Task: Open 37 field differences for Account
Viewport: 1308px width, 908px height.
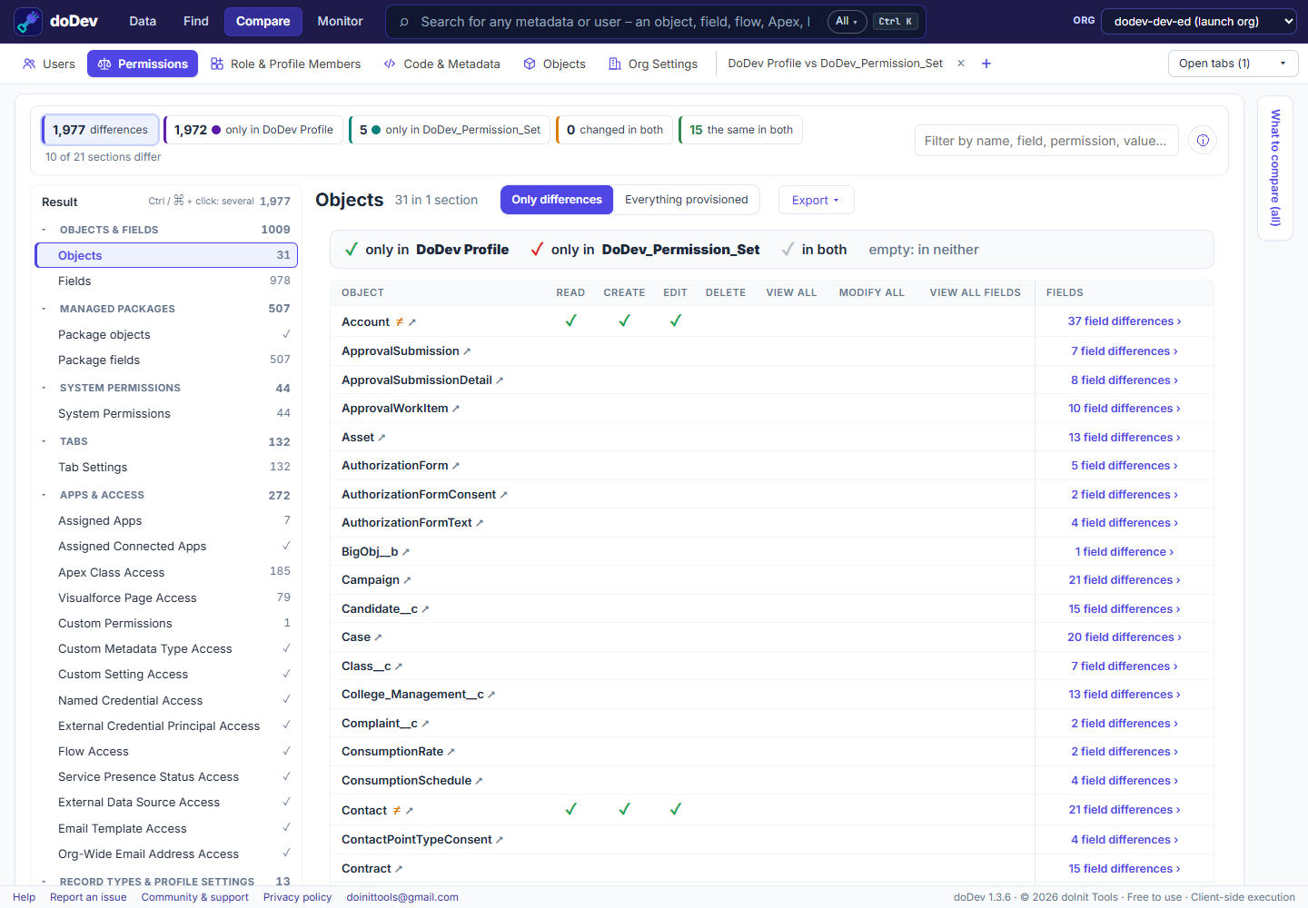Action: [x=1125, y=321]
